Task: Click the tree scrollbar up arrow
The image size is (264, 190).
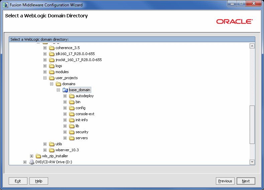Action: pos(252,46)
